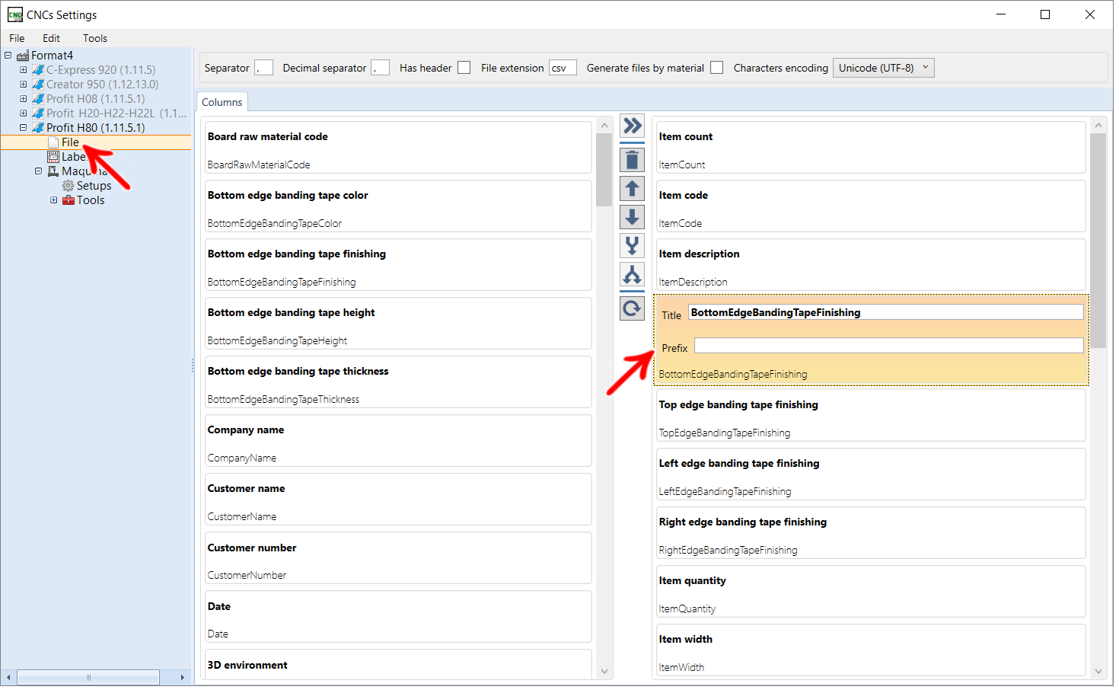This screenshot has width=1119, height=693.
Task: Toggle the Has header checkbox
Action: coord(464,68)
